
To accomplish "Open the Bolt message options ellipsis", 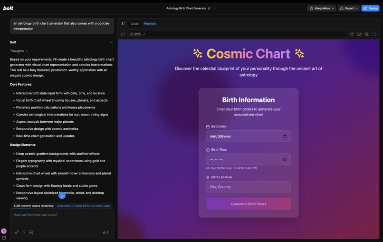I will point(112,42).
